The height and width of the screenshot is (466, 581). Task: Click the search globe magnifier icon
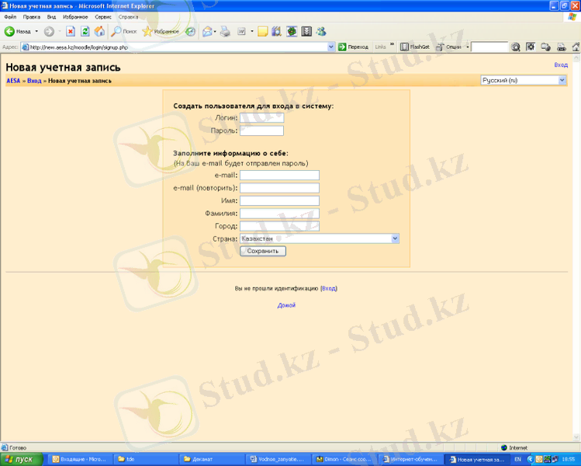pos(515,47)
